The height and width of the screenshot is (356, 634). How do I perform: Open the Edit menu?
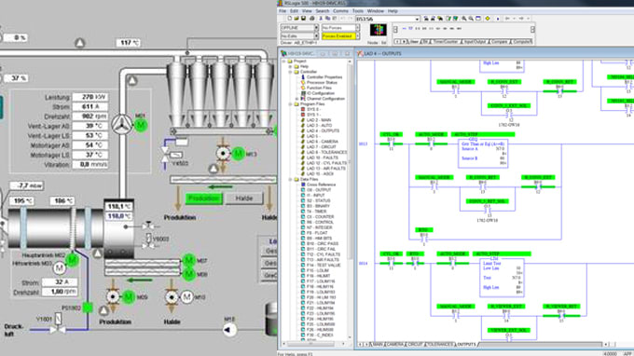point(294,11)
